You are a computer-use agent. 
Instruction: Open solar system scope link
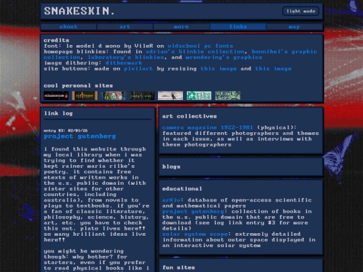click(x=195, y=234)
